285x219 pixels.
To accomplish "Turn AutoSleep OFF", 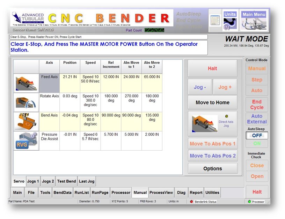I will click(257, 135).
